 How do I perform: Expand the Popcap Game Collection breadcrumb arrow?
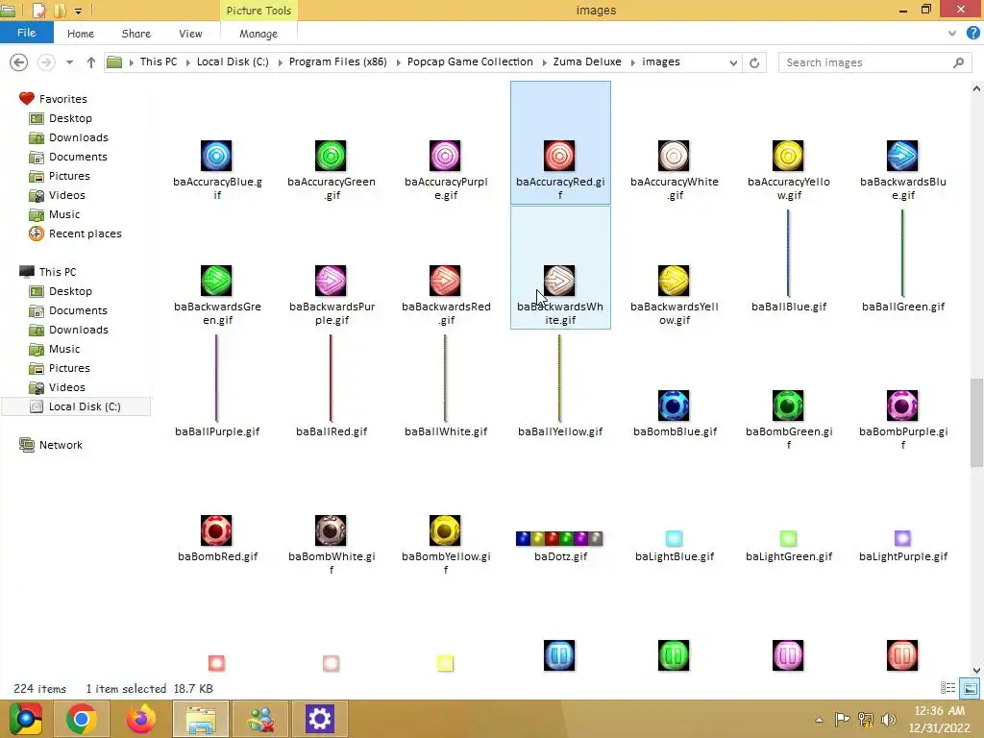[x=544, y=62]
